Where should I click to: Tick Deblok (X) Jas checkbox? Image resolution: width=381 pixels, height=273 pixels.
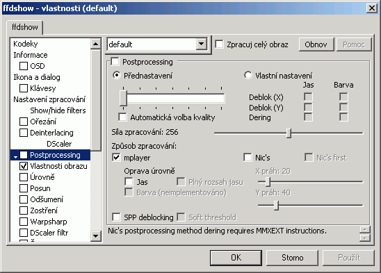(x=308, y=97)
